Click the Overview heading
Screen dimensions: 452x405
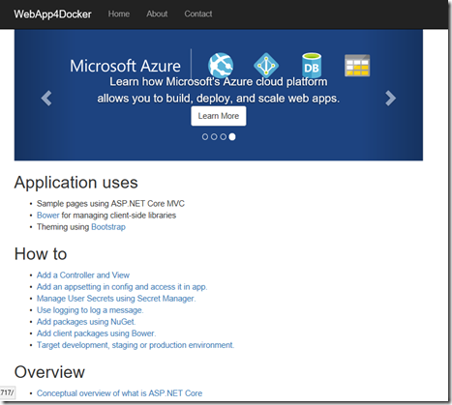[x=49, y=372]
